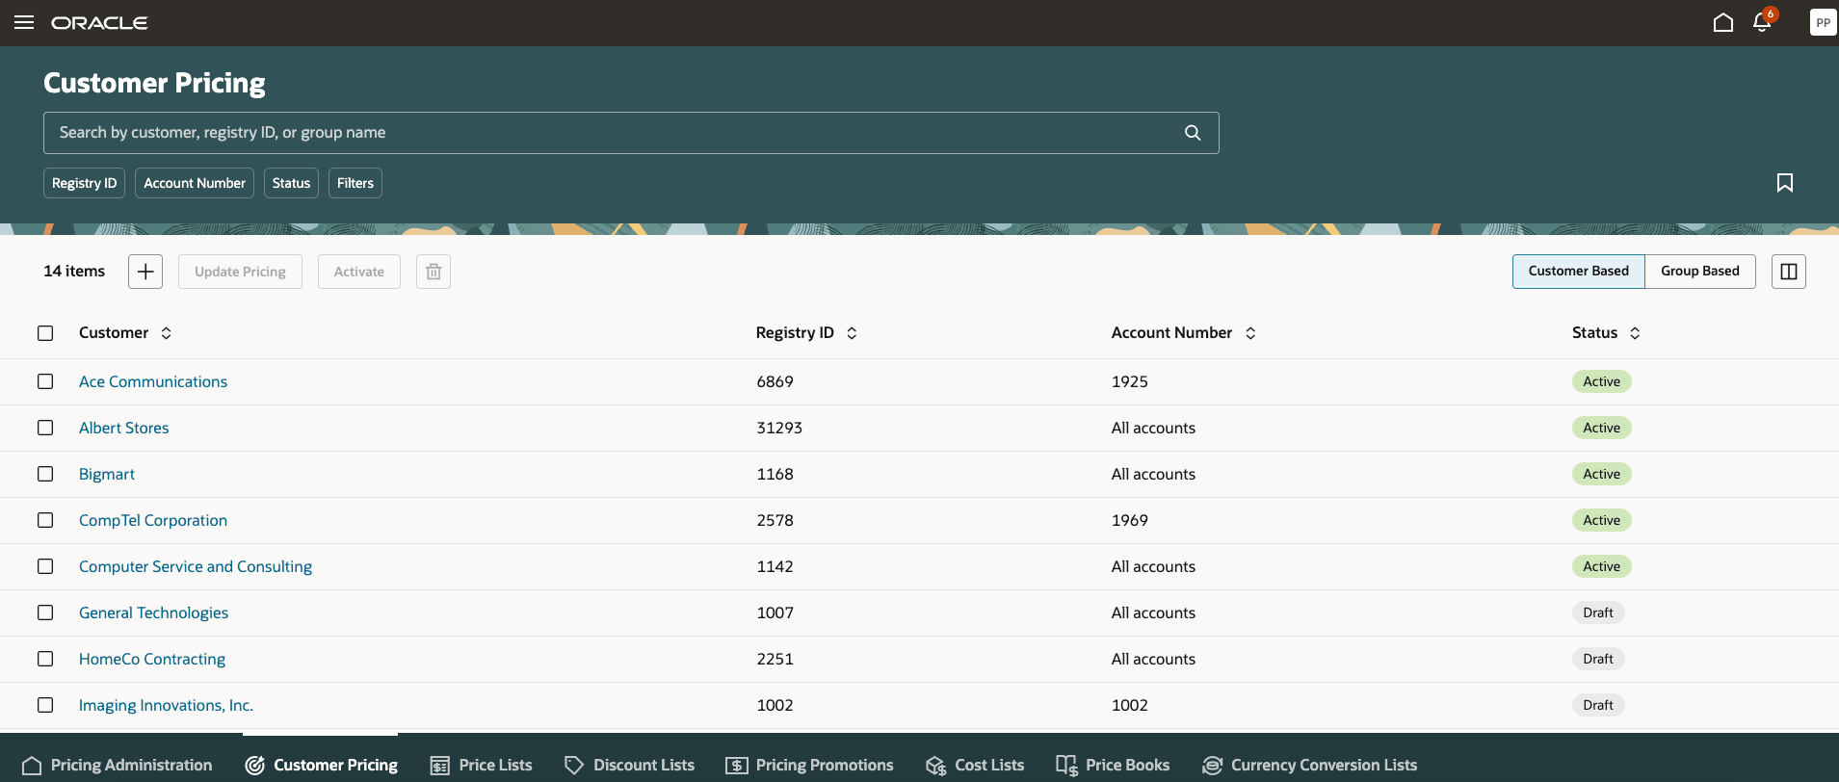The width and height of the screenshot is (1839, 782).
Task: Open Albert Stores customer link
Action: (x=123, y=428)
